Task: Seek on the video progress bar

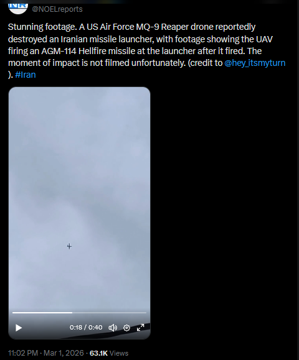Action: tap(79, 313)
